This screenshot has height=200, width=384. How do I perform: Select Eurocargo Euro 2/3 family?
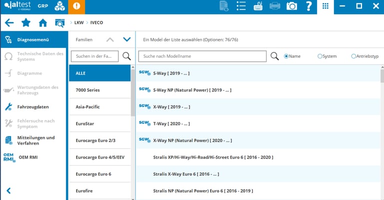100,141
